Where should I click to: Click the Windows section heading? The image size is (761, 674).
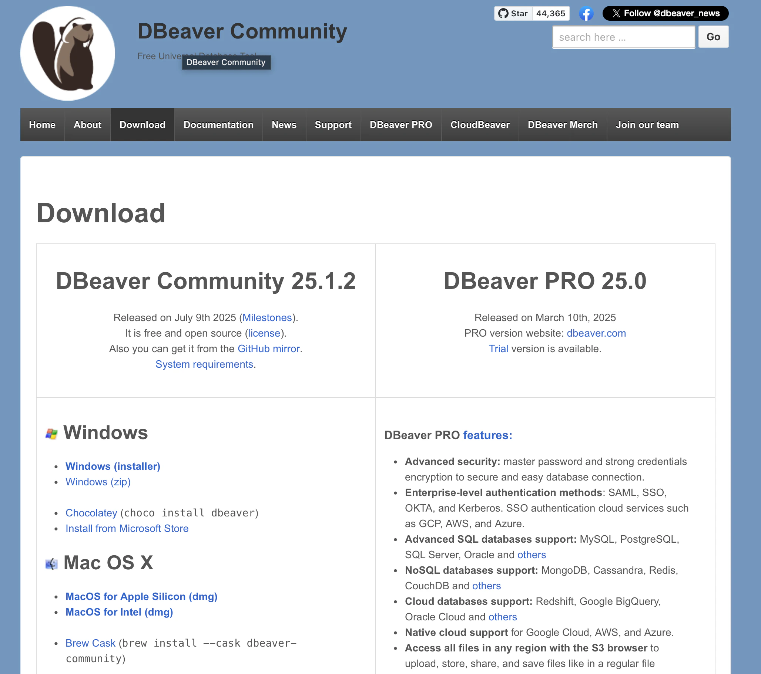(106, 432)
